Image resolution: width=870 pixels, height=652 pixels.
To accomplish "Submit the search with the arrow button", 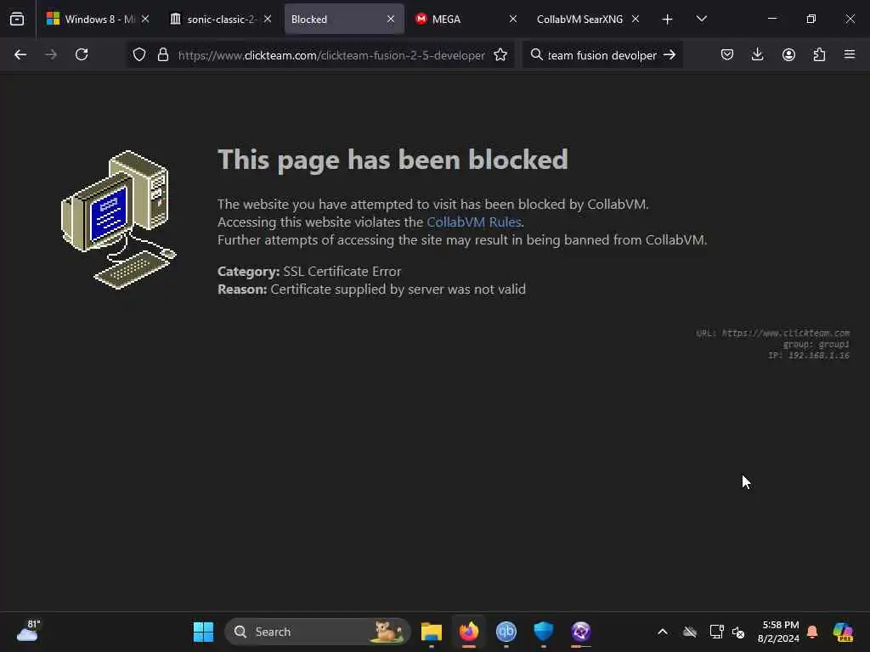I will coord(669,55).
